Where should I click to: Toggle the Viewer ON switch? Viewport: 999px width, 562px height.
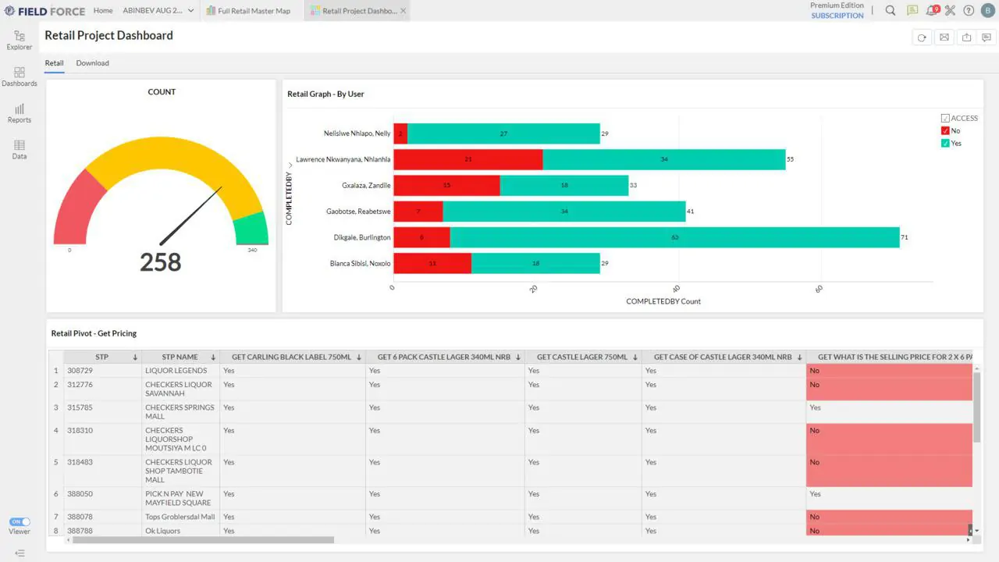coord(20,521)
